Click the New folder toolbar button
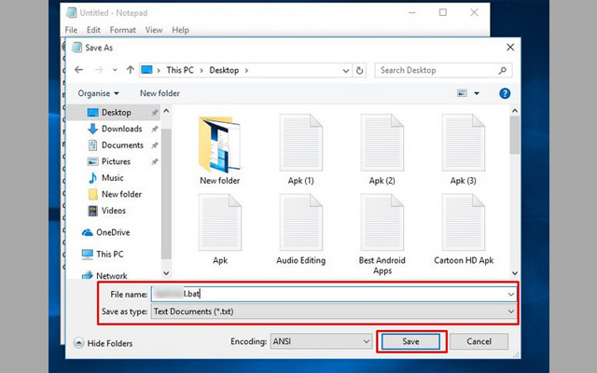597x373 pixels. click(160, 93)
